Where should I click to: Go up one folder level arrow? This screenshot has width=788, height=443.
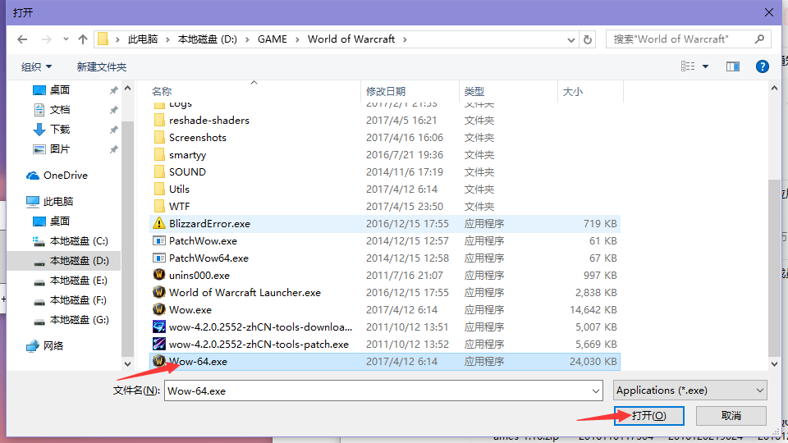tap(83, 39)
